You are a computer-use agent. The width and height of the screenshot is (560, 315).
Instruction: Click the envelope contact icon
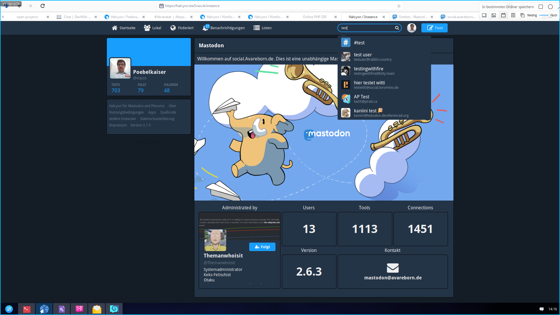(x=392, y=268)
